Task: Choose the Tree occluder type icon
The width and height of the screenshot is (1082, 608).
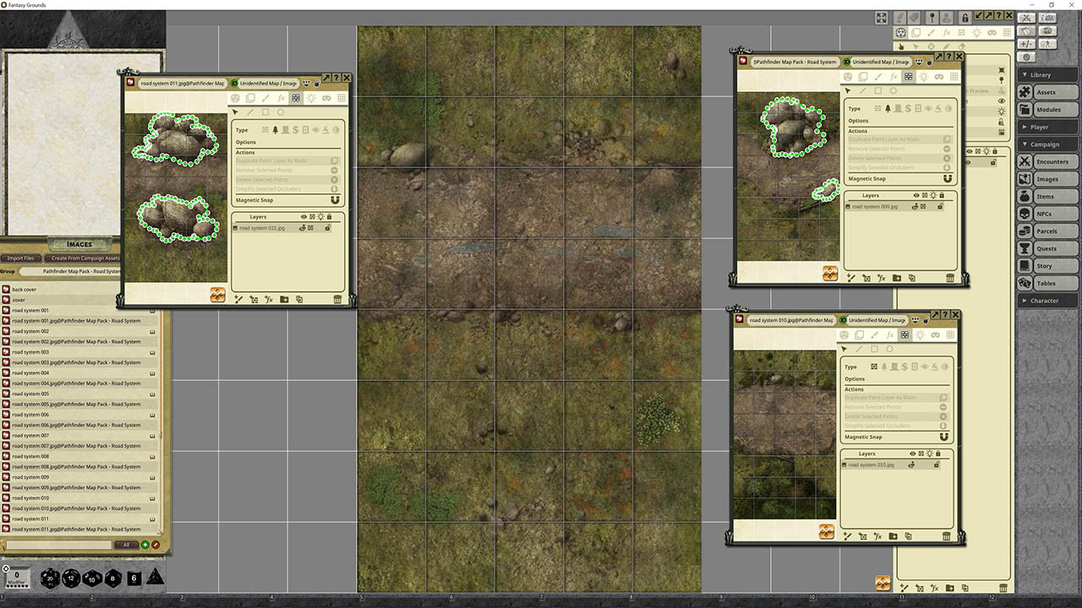Action: 276,130
